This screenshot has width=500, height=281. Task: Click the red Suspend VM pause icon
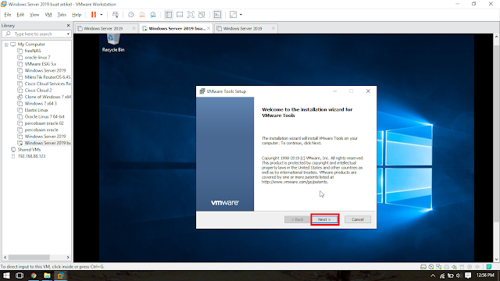coord(94,15)
